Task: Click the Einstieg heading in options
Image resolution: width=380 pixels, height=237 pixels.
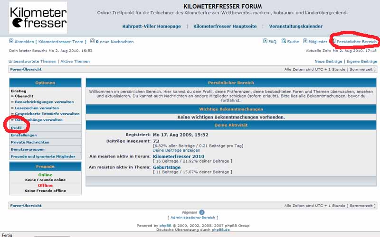Action: [19, 91]
